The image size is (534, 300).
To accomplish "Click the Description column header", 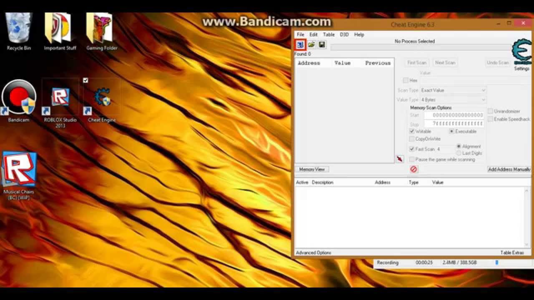I will point(322,182).
